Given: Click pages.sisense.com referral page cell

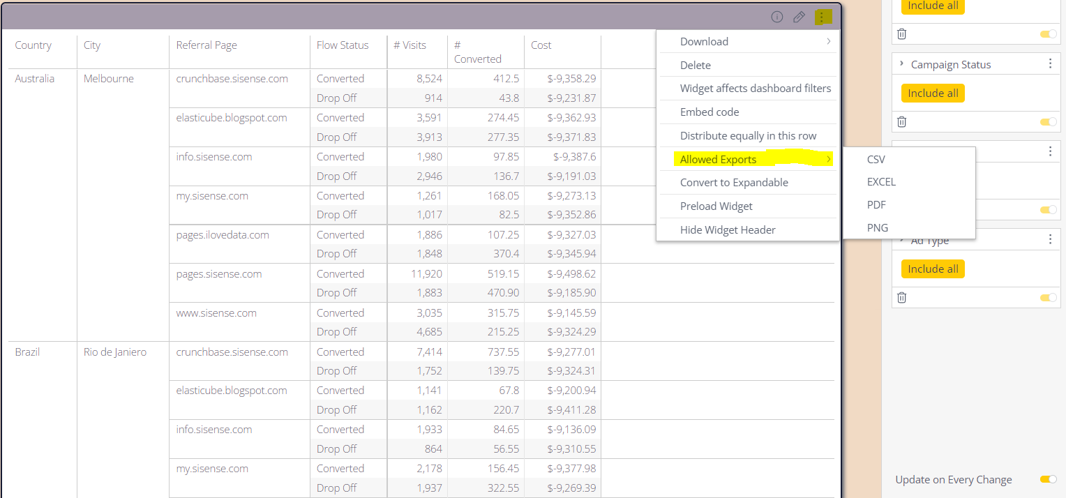Looking at the screenshot, I should pos(219,273).
